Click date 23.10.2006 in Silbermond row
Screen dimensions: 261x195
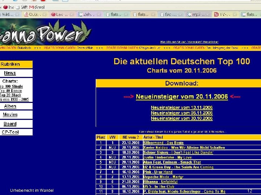tap(130, 143)
